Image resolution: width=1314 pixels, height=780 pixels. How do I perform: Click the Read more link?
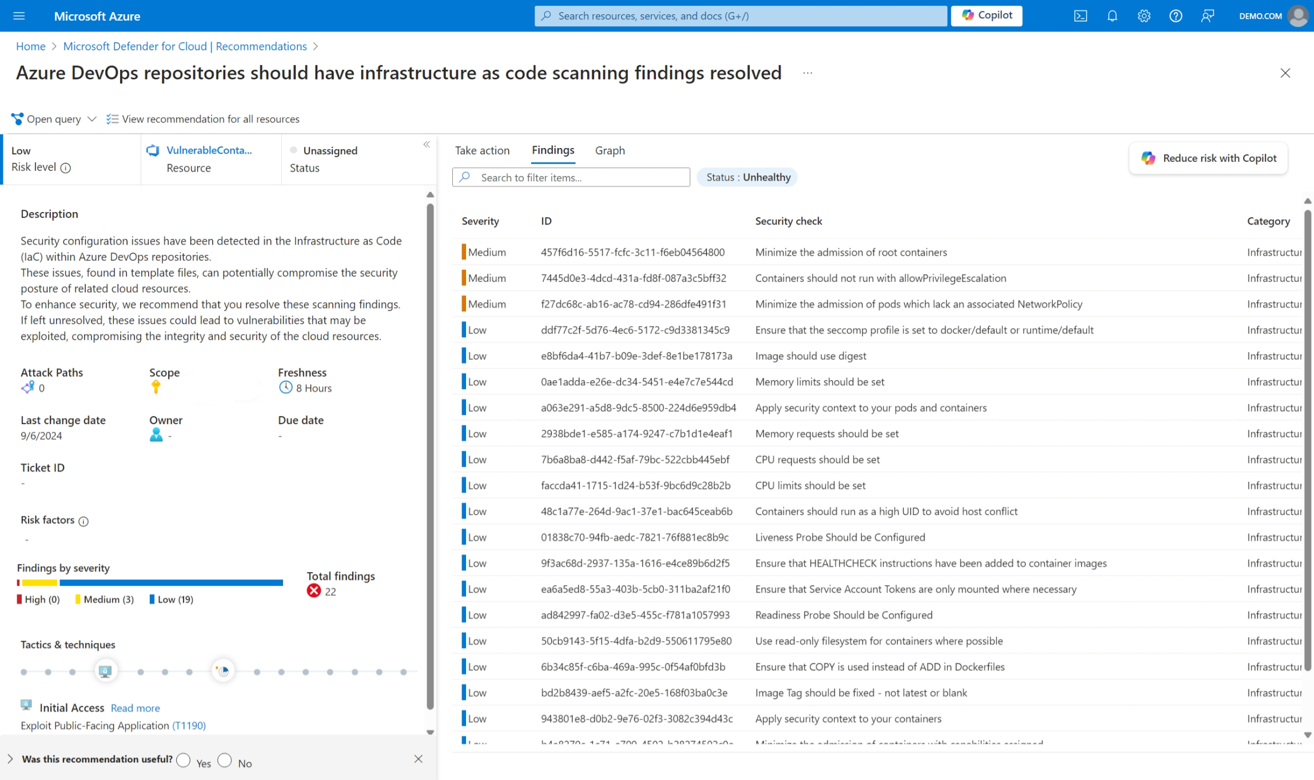(136, 708)
